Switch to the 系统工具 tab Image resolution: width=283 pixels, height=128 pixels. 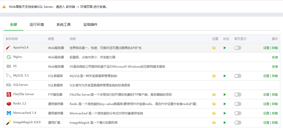coord(64,25)
